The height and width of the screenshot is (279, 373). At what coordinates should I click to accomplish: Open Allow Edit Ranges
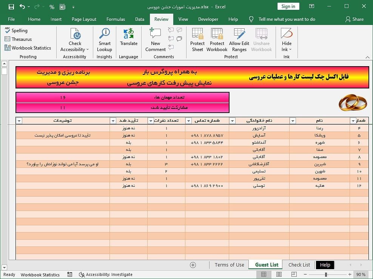click(239, 40)
